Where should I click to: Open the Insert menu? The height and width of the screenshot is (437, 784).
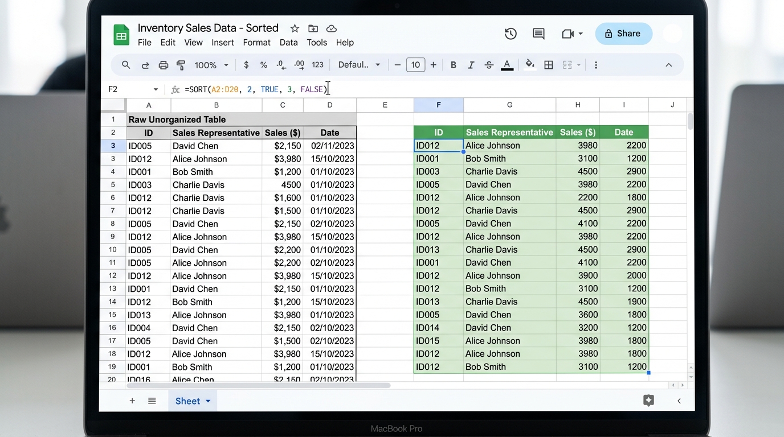pos(223,42)
